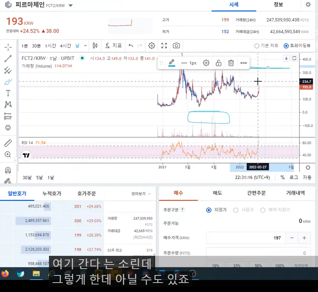
Task: Open the XABCD pattern tool
Action: coord(8,104)
